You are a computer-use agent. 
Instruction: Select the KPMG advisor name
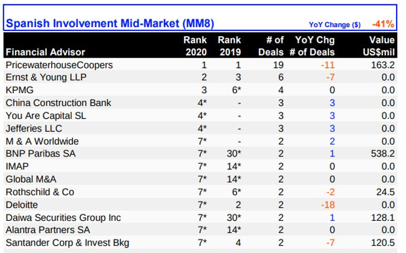(19, 90)
